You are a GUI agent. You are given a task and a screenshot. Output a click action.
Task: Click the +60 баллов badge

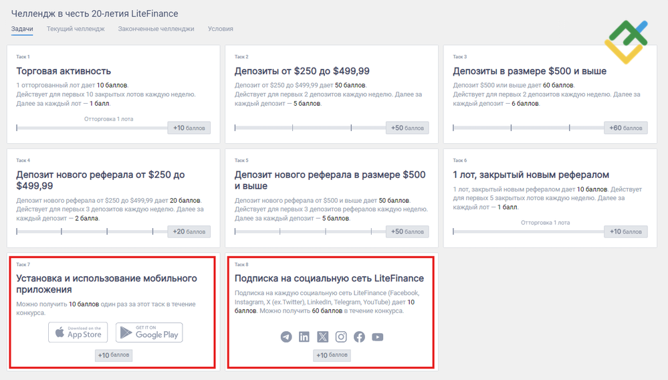[x=625, y=128]
